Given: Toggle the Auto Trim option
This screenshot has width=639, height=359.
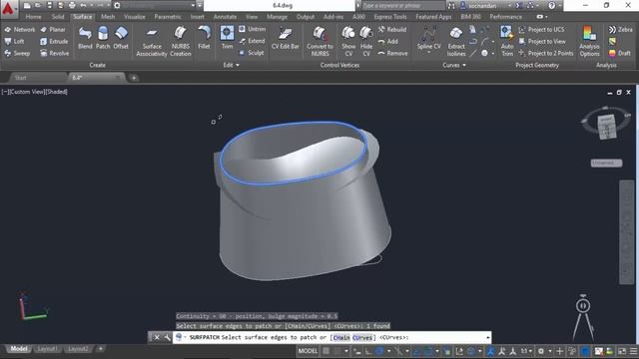Looking at the screenshot, I should 507,41.
